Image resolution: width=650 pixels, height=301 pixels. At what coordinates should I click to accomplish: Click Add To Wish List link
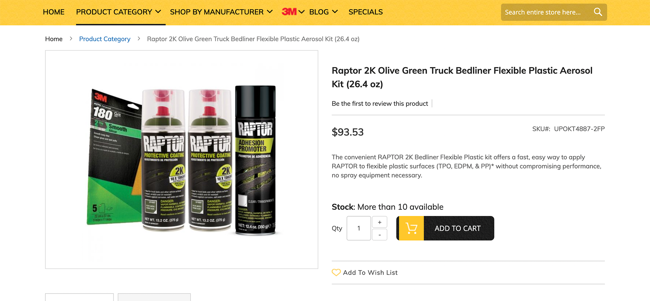tap(370, 273)
